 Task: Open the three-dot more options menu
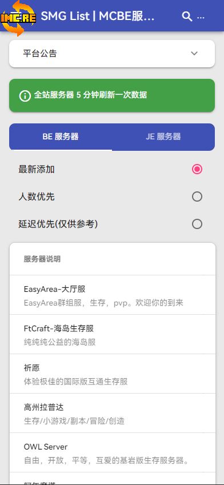click(201, 17)
